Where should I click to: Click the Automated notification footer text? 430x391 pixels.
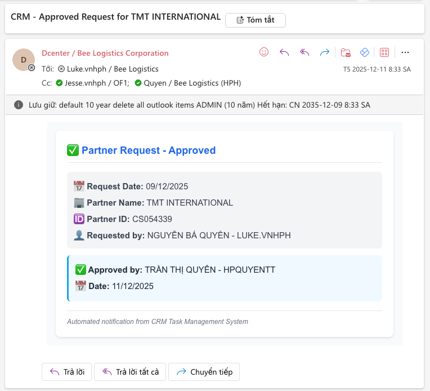[x=158, y=322]
